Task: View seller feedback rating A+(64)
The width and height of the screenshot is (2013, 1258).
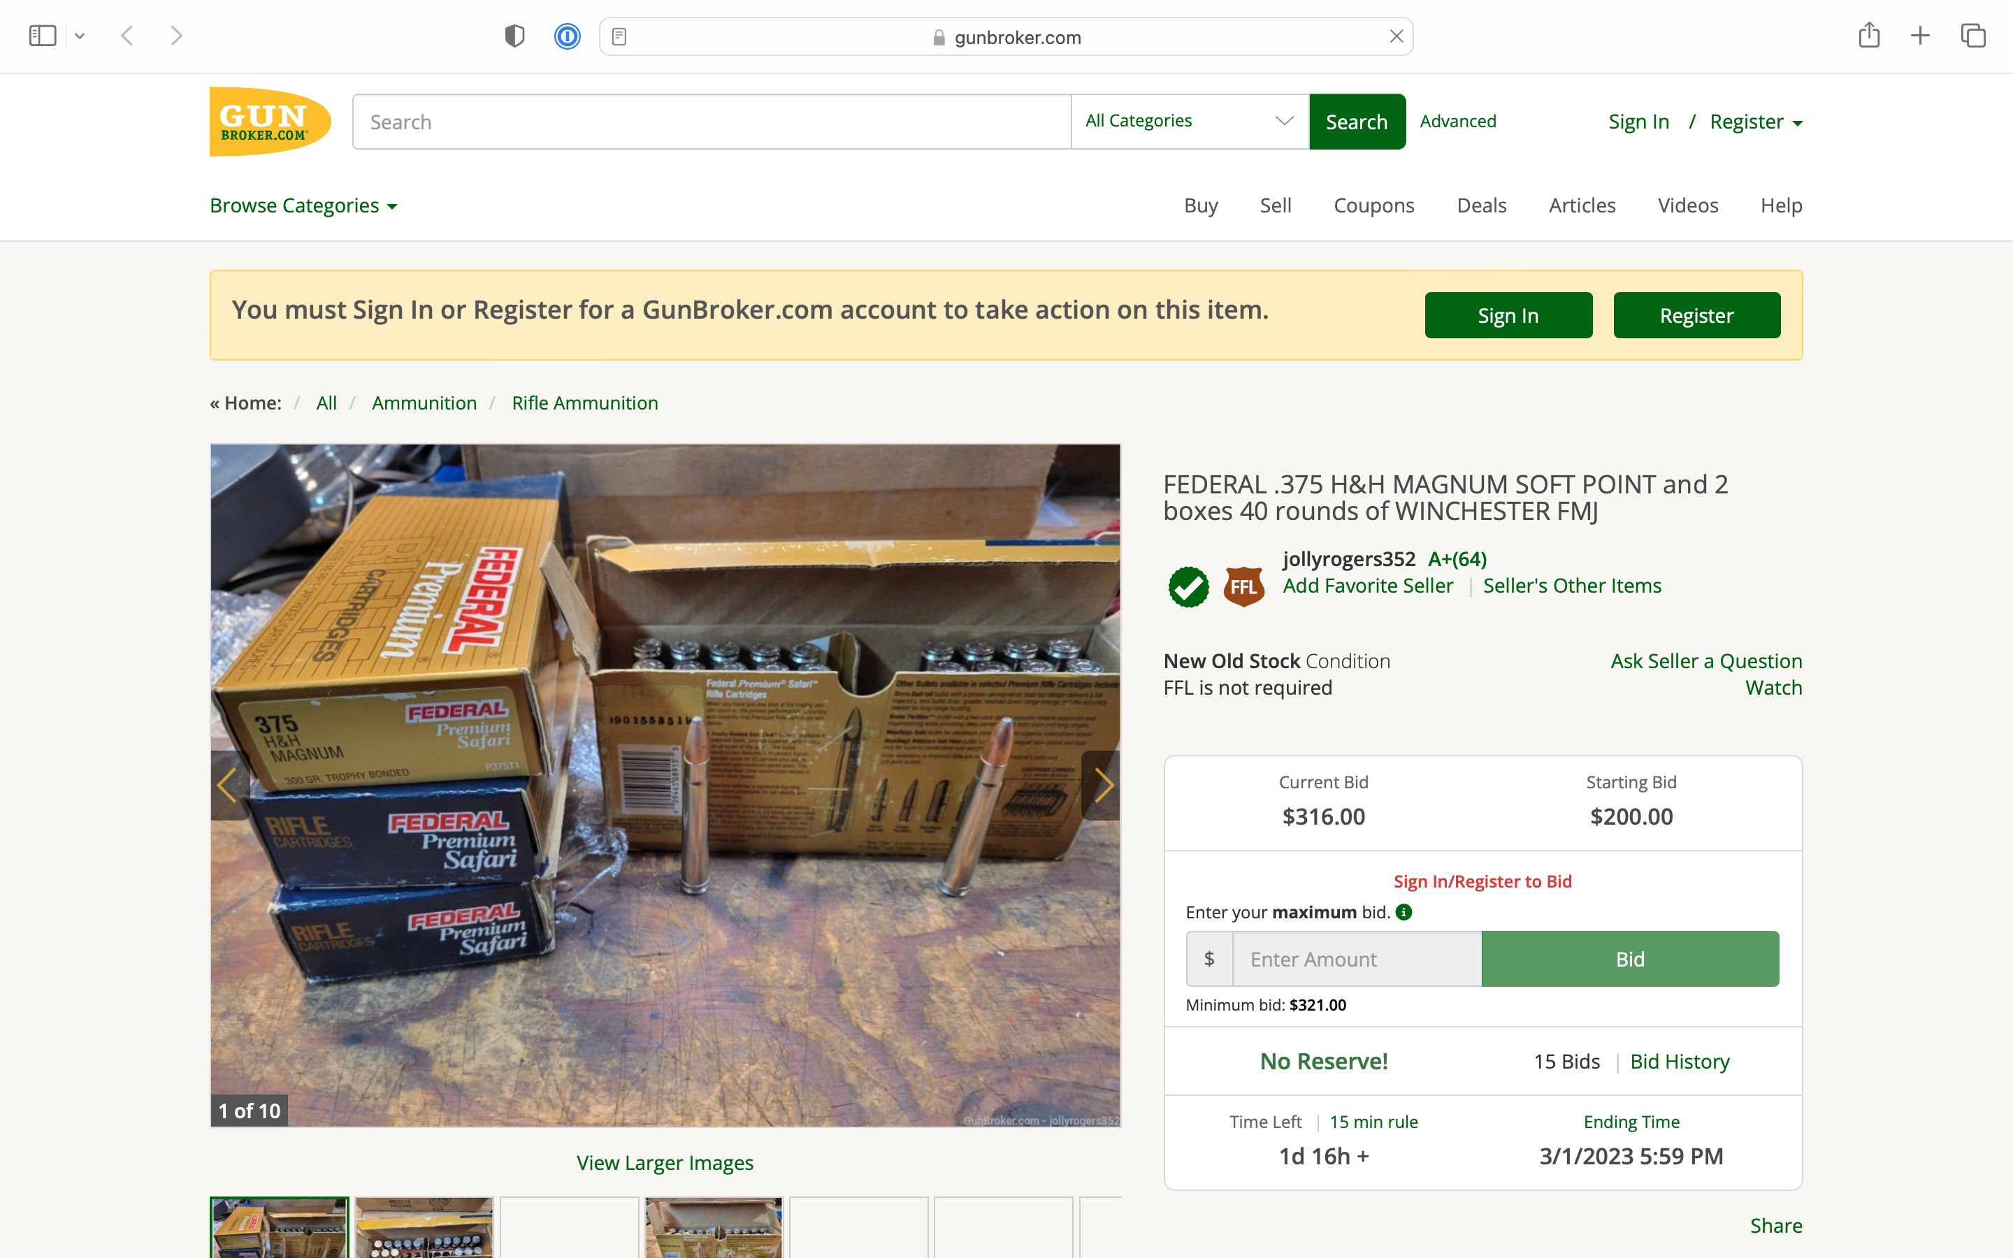Action: pyautogui.click(x=1457, y=559)
